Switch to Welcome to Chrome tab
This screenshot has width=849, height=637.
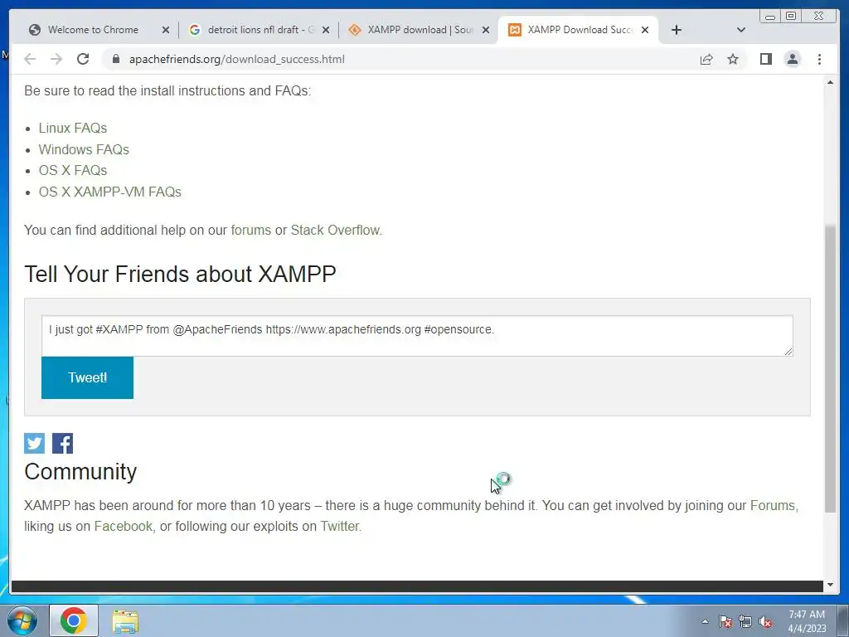click(x=92, y=30)
